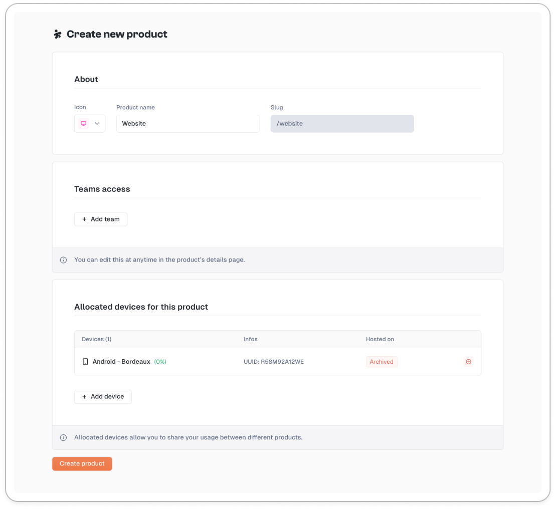
Task: Click the info icon in allocated devices note
Action: tap(63, 437)
